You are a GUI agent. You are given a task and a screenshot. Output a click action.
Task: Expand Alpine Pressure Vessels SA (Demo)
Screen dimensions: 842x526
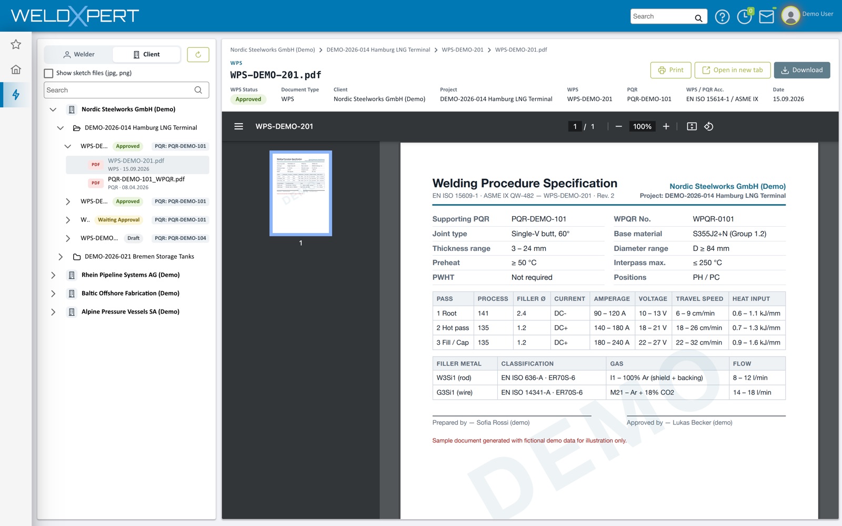53,312
